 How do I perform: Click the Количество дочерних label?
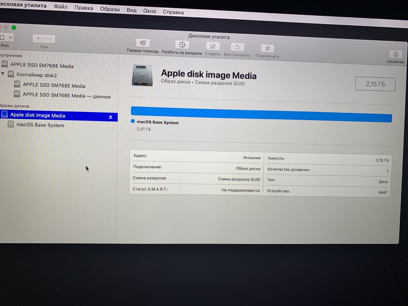coord(289,170)
